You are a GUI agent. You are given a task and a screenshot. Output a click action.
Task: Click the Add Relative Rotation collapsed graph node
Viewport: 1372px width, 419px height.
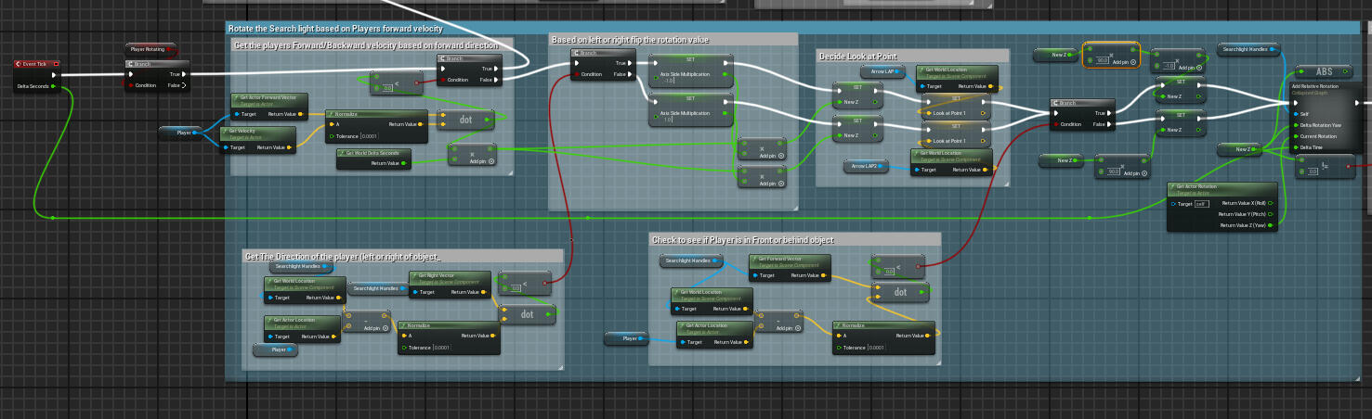pos(1325,87)
